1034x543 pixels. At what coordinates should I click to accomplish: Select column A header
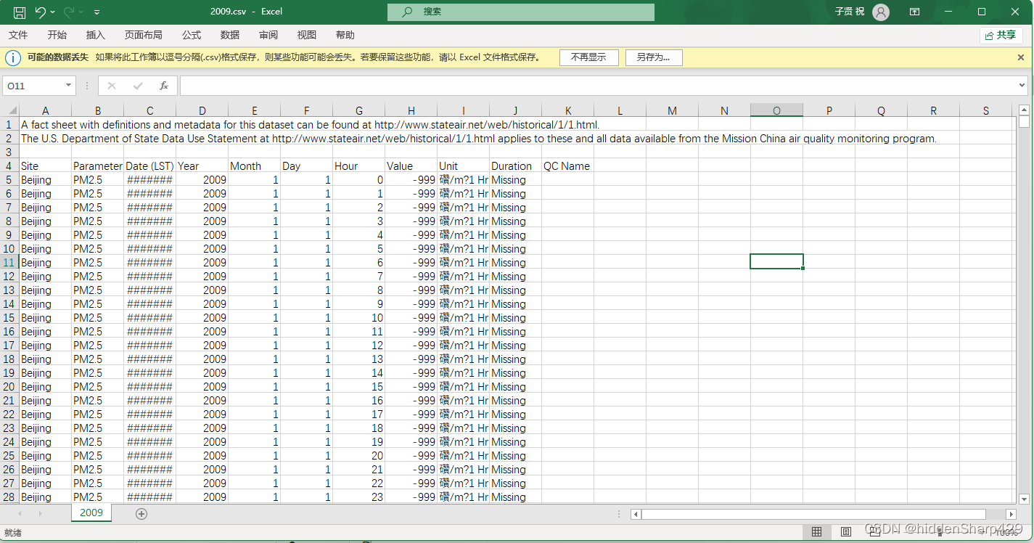pos(45,110)
